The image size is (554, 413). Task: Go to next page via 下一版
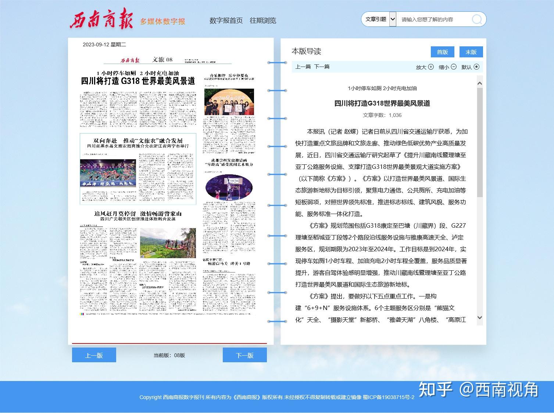244,355
